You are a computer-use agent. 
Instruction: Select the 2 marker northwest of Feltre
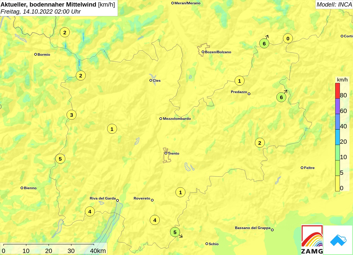coord(260,143)
